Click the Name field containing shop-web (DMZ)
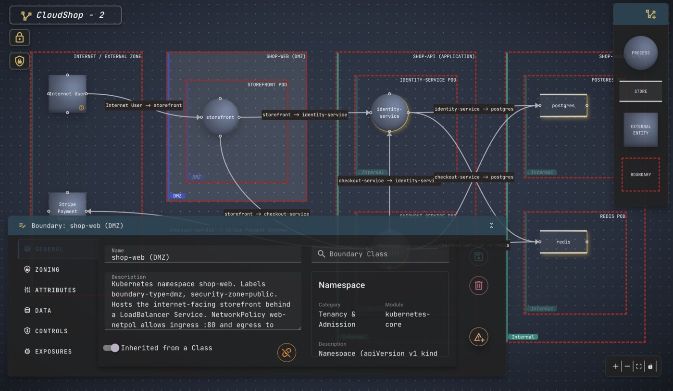 (203, 254)
